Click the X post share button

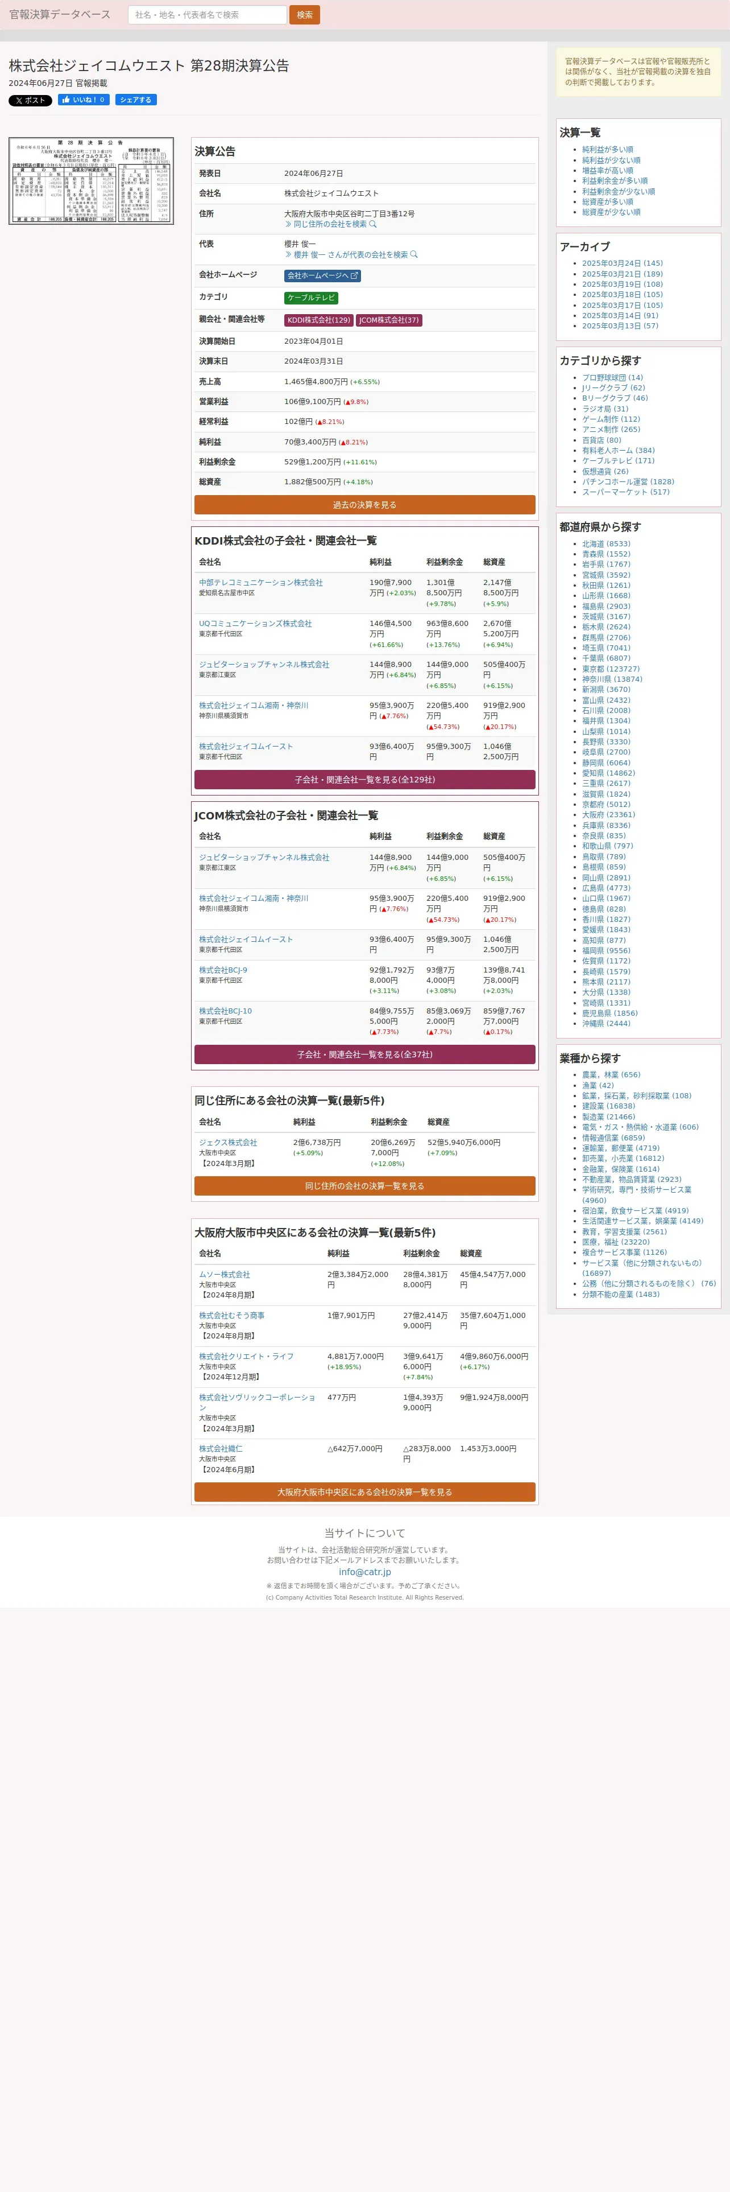[x=31, y=100]
